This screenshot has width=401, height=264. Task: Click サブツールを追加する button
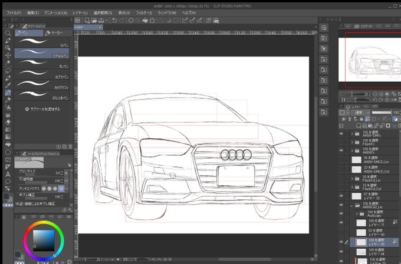point(42,109)
